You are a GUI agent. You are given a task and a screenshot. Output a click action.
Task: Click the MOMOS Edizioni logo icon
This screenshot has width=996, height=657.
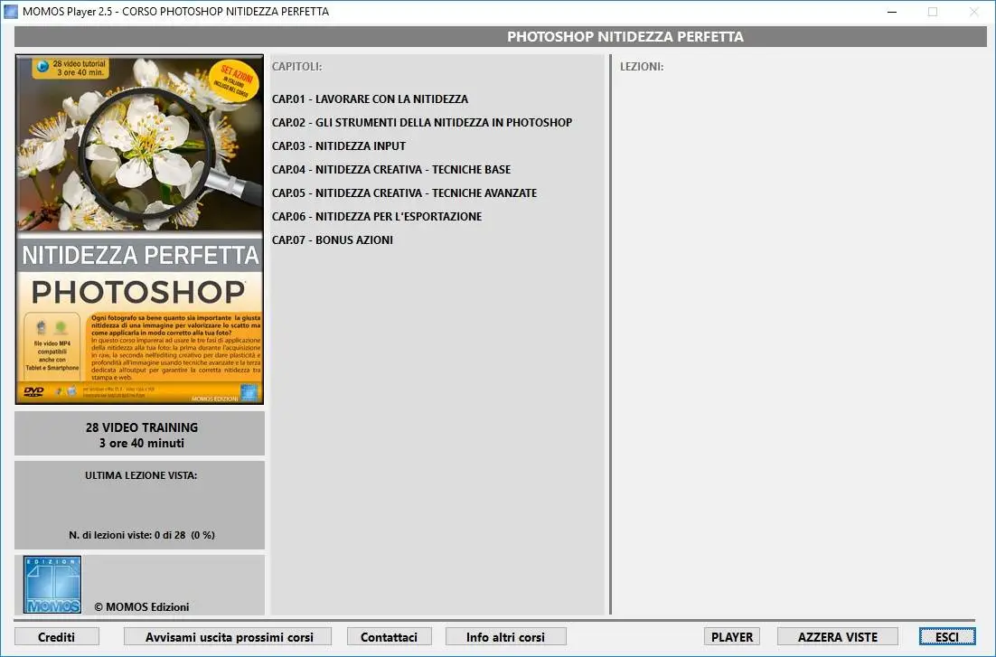pos(52,585)
